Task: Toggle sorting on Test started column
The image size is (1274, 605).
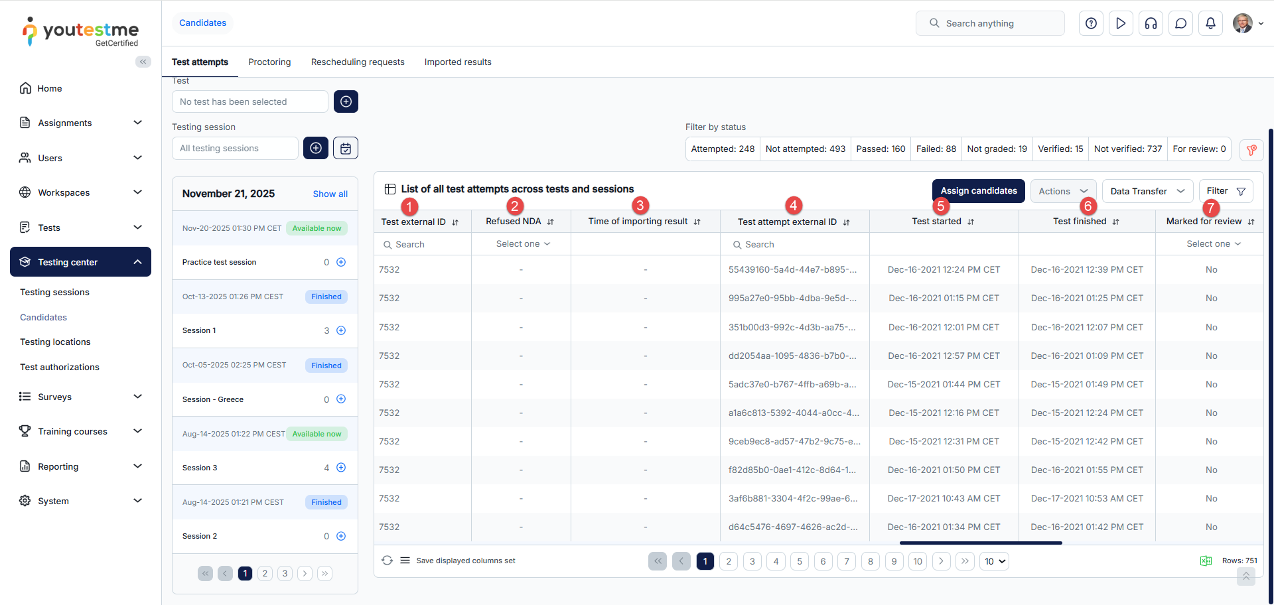Action: pyautogui.click(x=971, y=222)
